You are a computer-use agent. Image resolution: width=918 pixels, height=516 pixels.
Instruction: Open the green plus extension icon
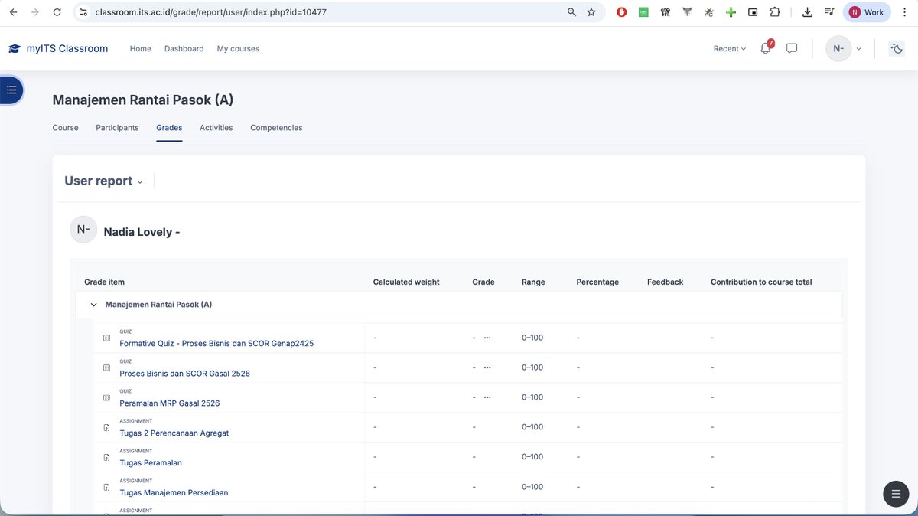[x=731, y=12]
